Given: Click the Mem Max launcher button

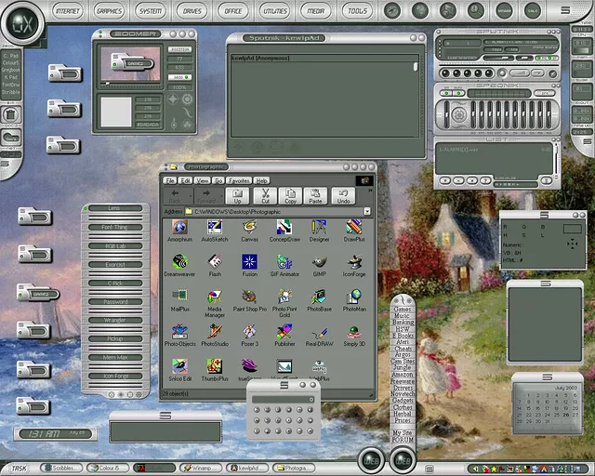Looking at the screenshot, I should tap(115, 357).
